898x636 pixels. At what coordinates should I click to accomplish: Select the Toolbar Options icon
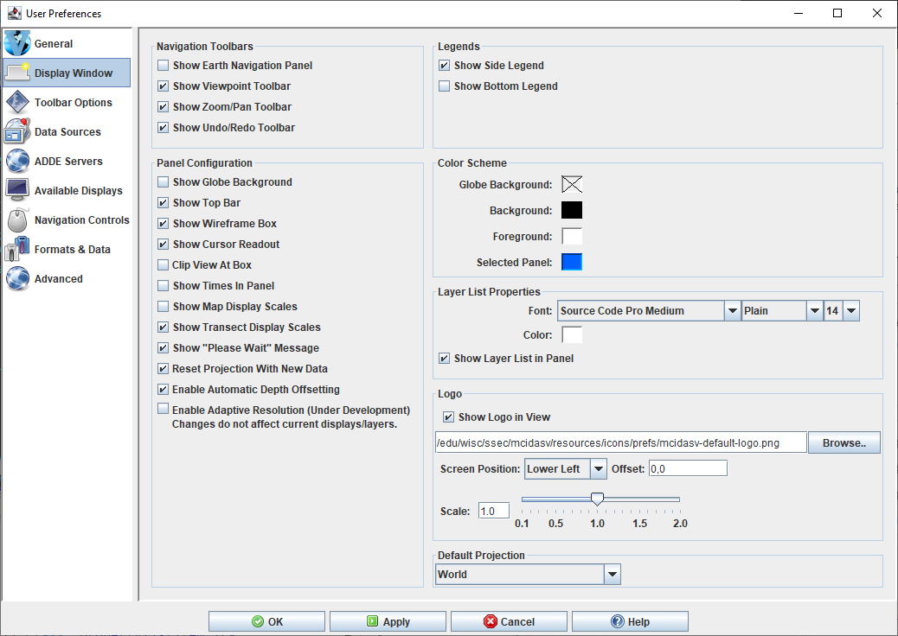pyautogui.click(x=17, y=103)
